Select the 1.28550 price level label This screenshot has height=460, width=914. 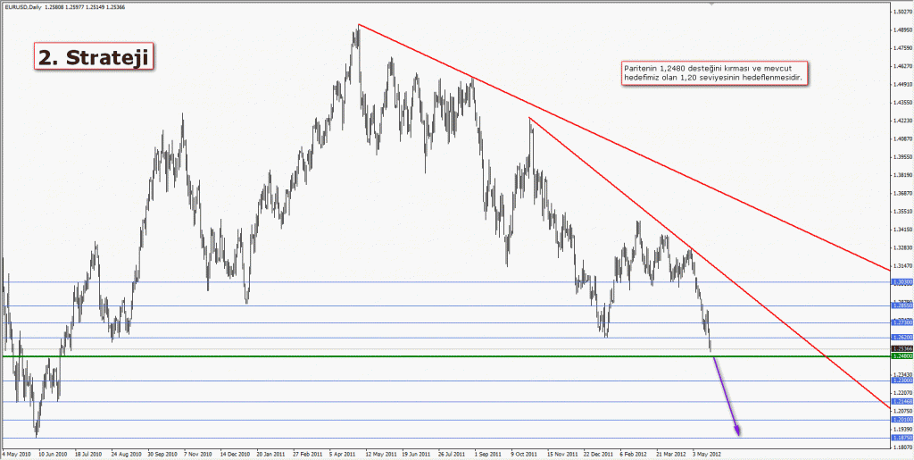tap(902, 305)
